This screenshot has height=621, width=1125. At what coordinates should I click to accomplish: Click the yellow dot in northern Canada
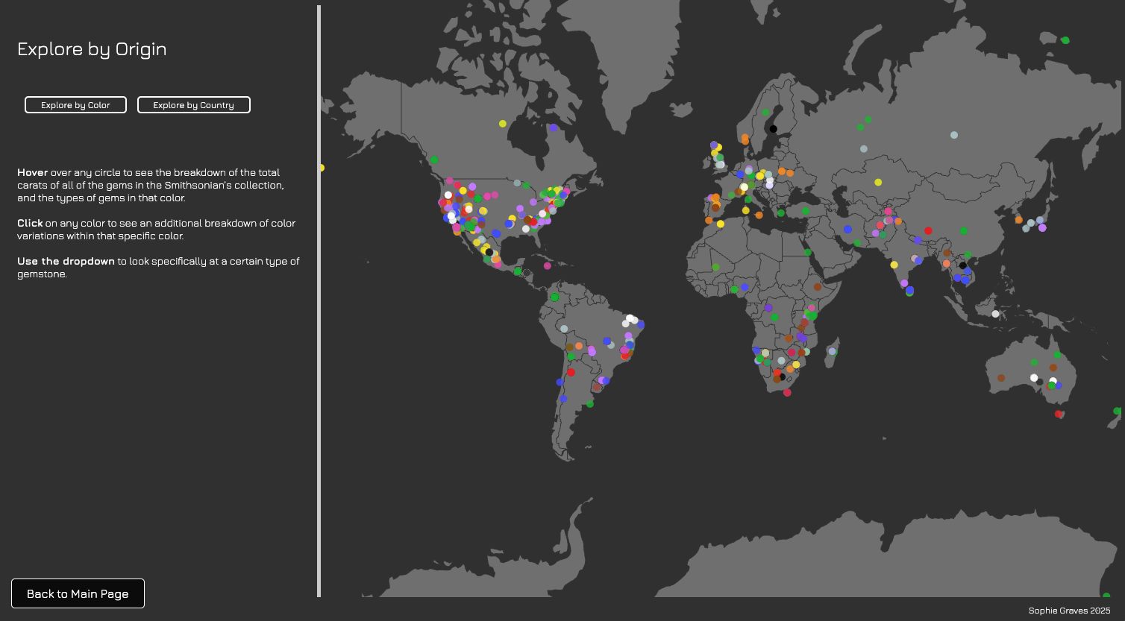(x=502, y=124)
